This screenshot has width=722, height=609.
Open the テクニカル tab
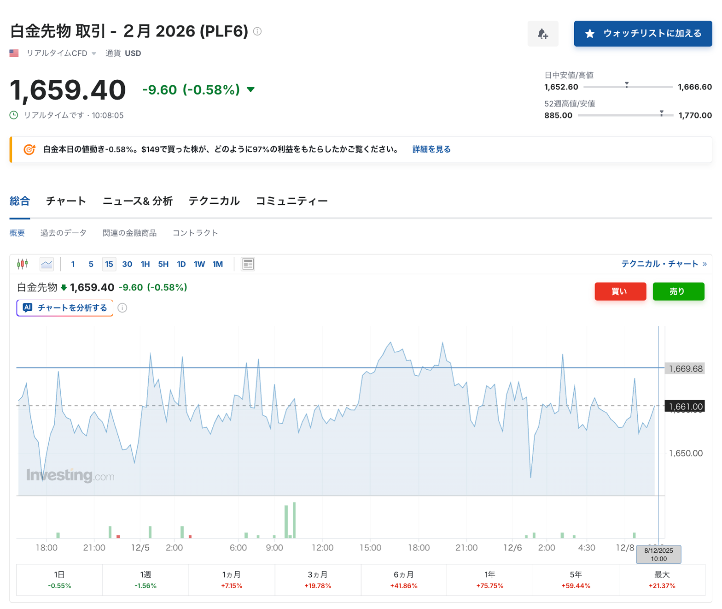(214, 201)
